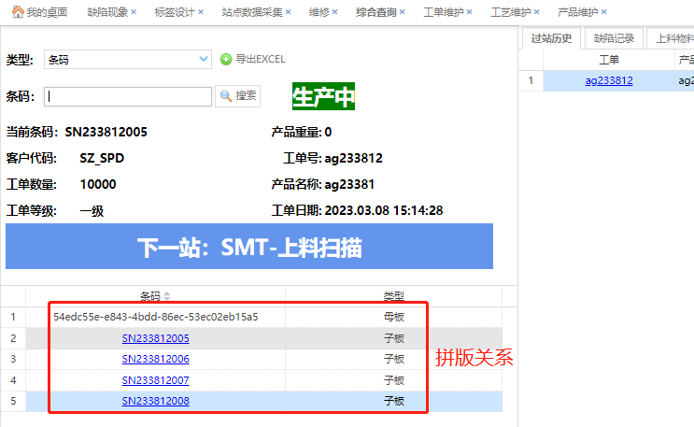Image resolution: width=694 pixels, height=427 pixels.
Task: Close the 工单维护 tab
Action: (470, 12)
